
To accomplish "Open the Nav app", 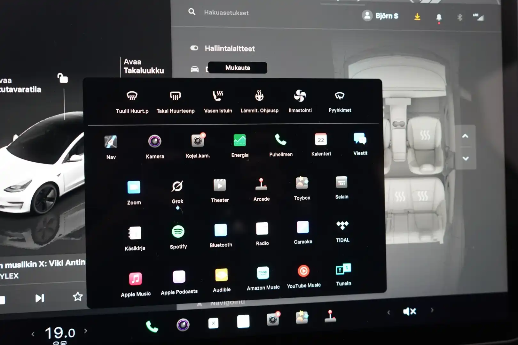I will tap(111, 147).
